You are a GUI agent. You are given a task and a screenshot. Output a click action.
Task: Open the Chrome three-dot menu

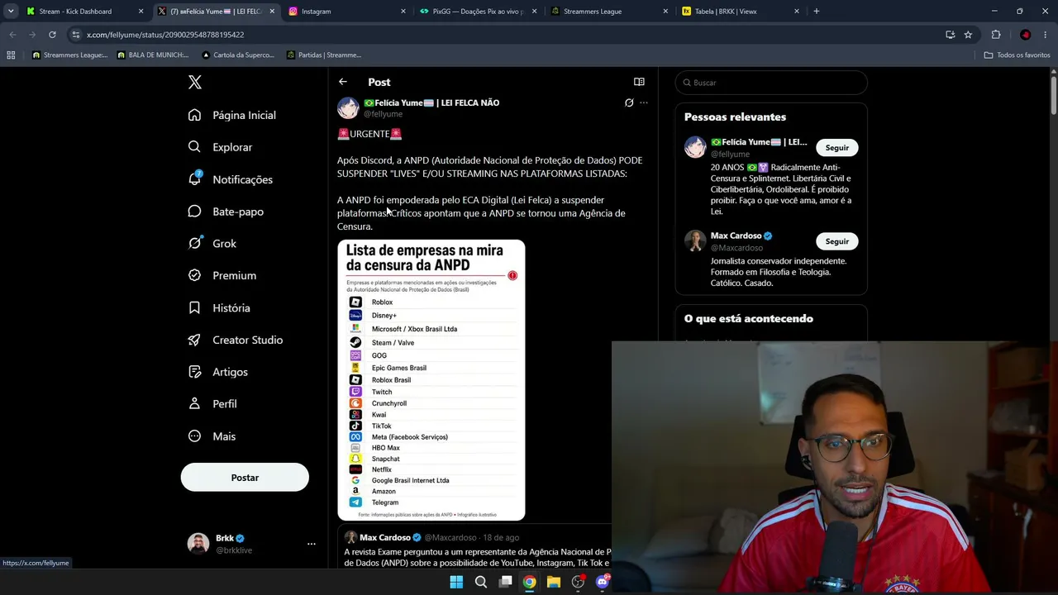point(1046,35)
